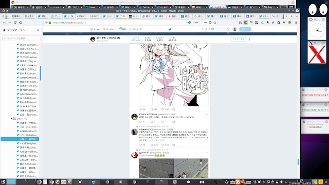Screen dimensions: 329x185
Task: Reset zoom via the 80% badge
Action: coord(196,23)
